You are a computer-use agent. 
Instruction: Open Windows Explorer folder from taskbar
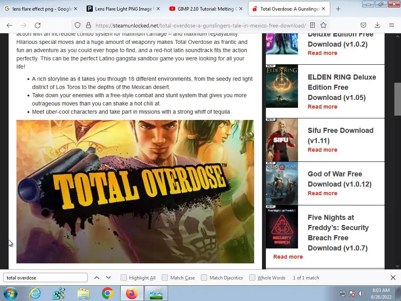tap(83, 294)
